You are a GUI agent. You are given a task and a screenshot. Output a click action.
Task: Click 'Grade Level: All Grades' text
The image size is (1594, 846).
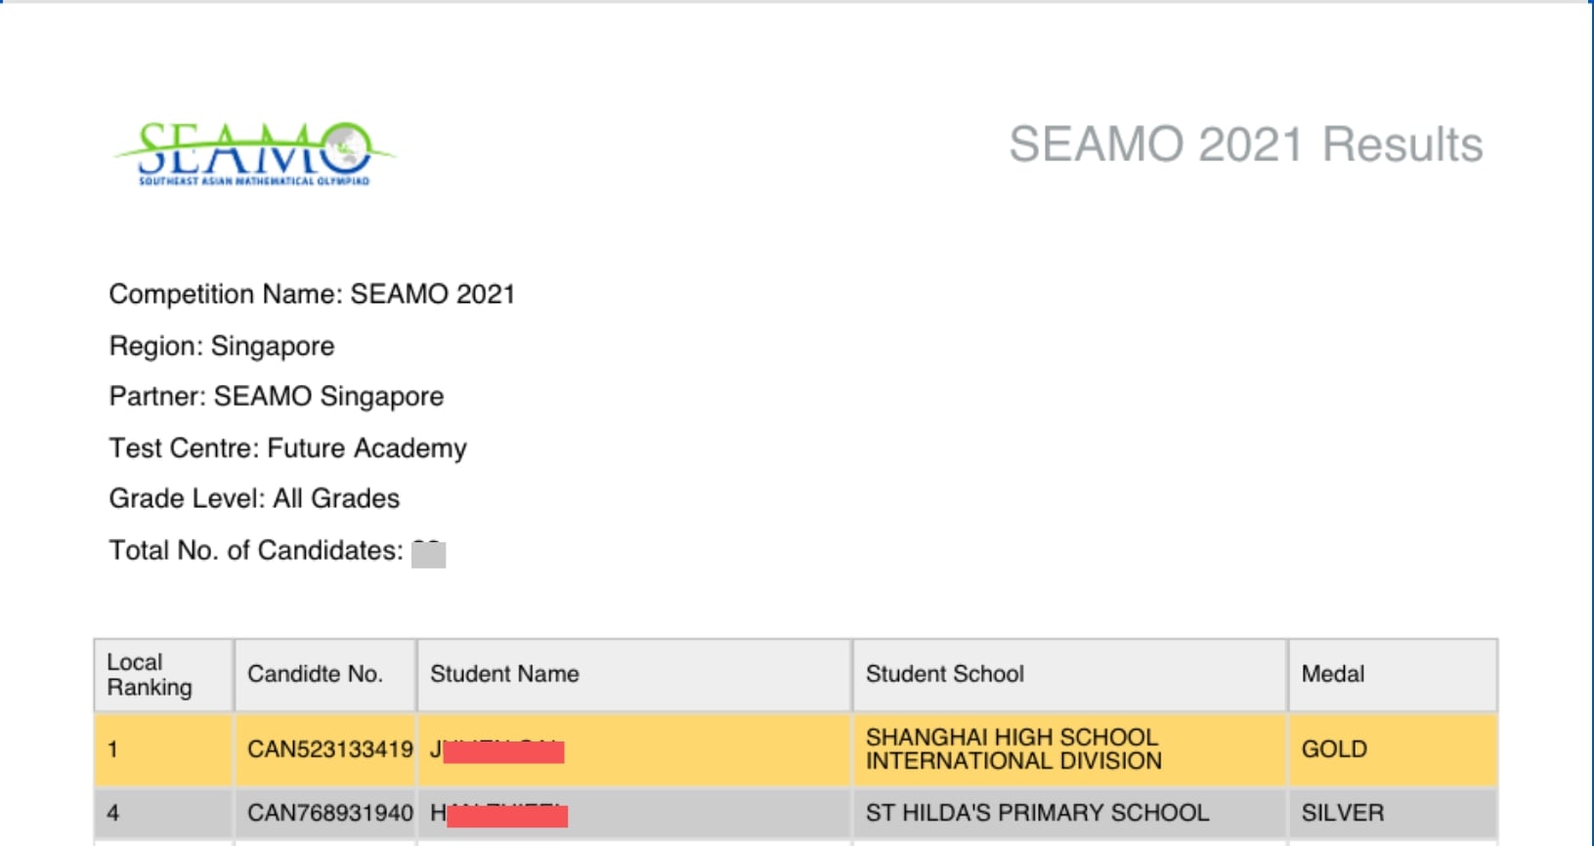point(254,499)
